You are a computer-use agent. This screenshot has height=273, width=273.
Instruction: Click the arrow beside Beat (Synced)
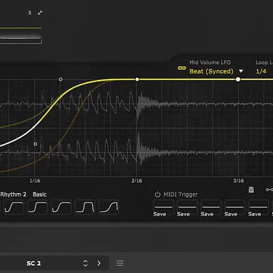point(241,72)
